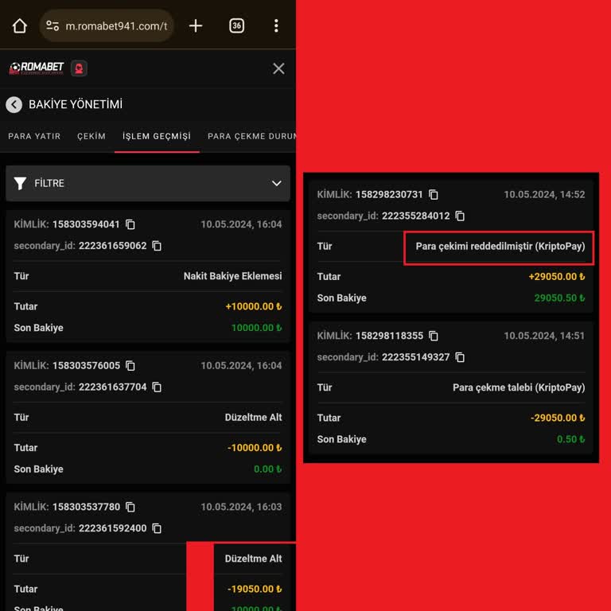Expand the Filtre dropdown chevron
The width and height of the screenshot is (611, 611).
276,183
